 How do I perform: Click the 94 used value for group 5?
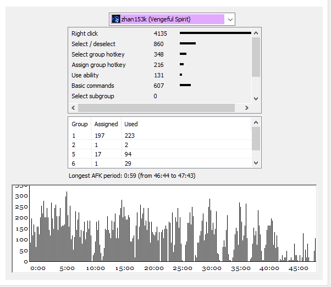click(x=128, y=154)
